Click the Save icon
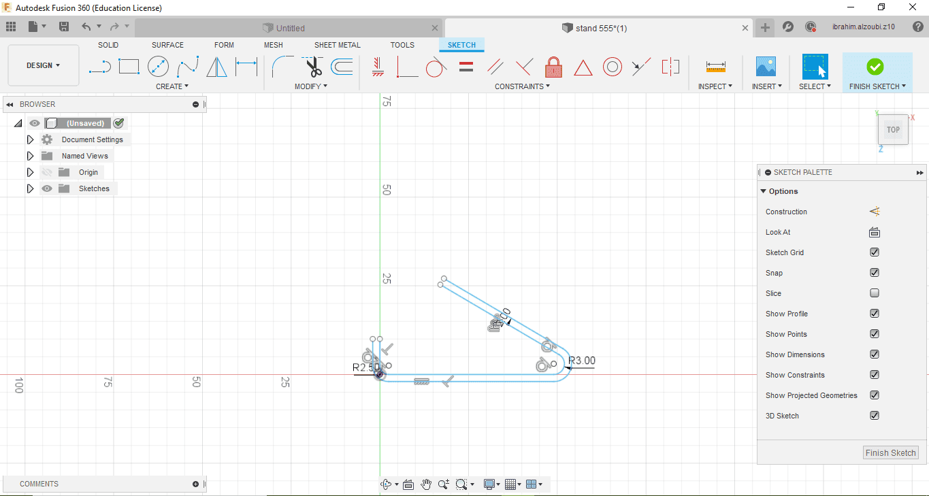 pos(64,27)
